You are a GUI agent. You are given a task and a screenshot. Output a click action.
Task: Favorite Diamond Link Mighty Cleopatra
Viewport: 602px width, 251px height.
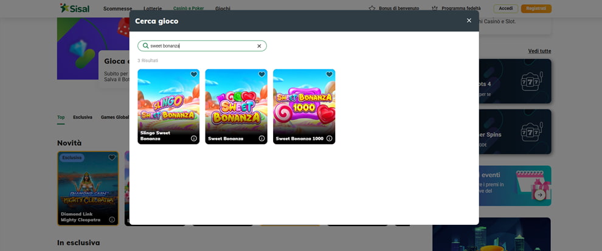[x=112, y=158]
